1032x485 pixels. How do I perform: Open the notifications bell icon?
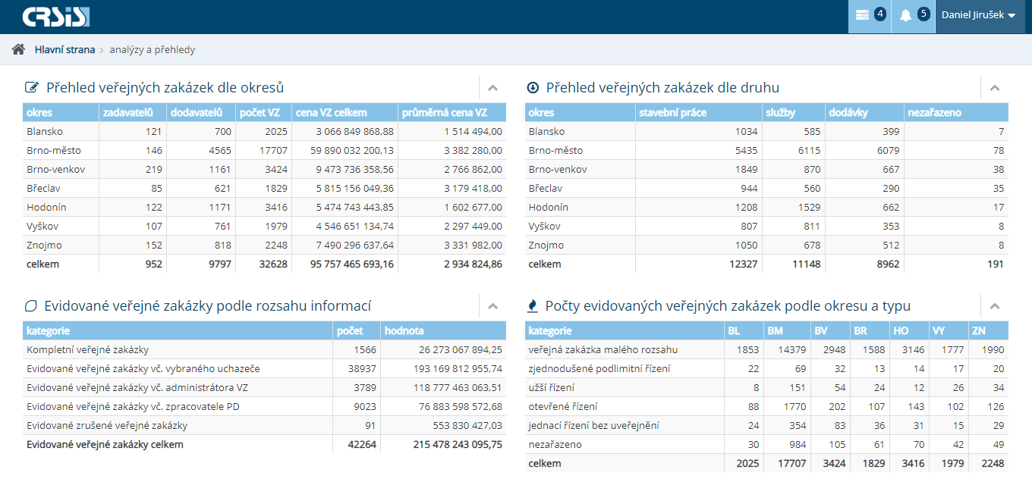(x=905, y=15)
